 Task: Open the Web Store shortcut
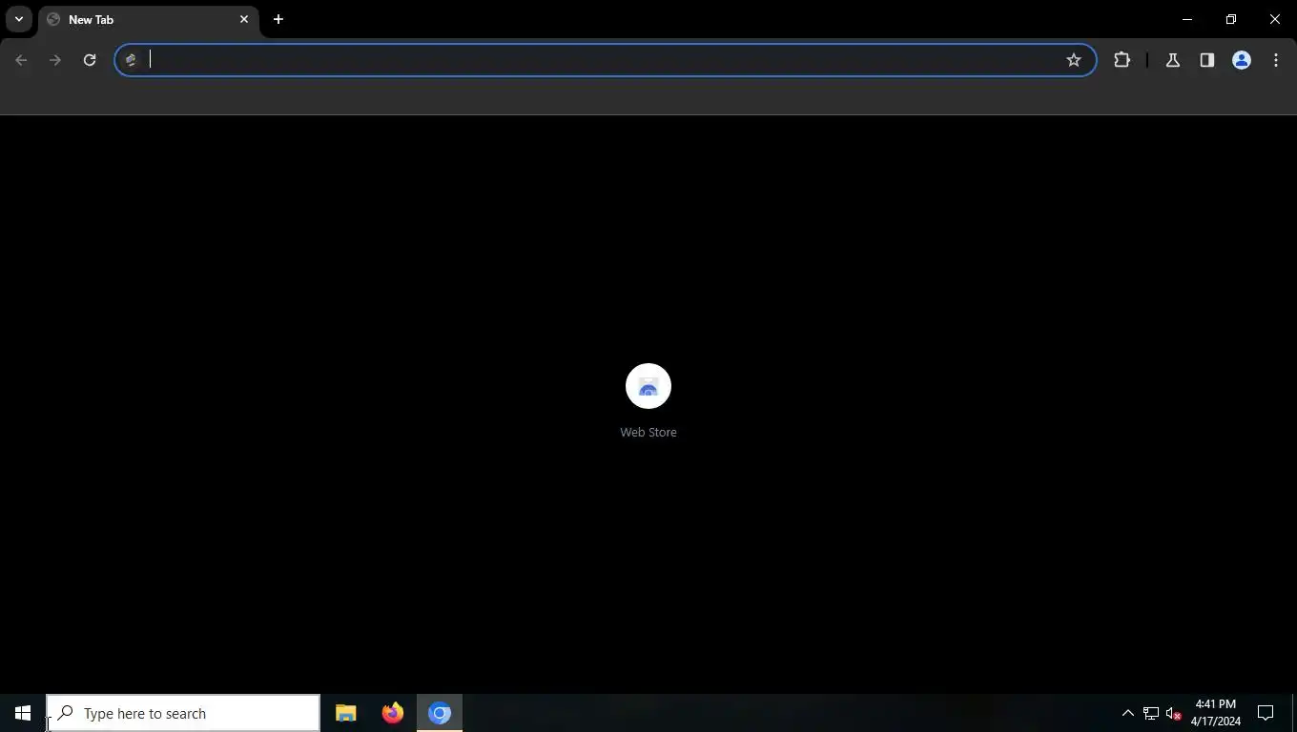[x=648, y=386]
